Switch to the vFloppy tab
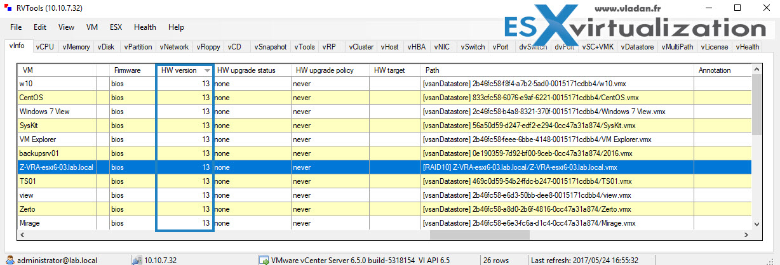The height and width of the screenshot is (265, 780). pos(208,46)
